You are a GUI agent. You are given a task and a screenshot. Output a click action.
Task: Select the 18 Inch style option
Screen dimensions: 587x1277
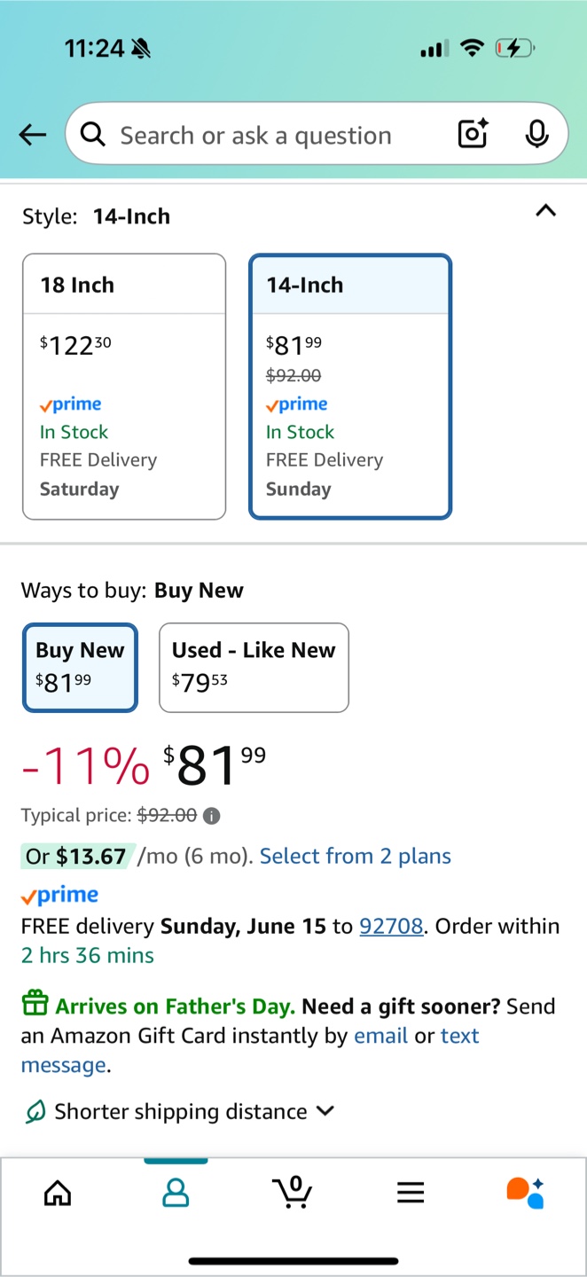(x=124, y=387)
